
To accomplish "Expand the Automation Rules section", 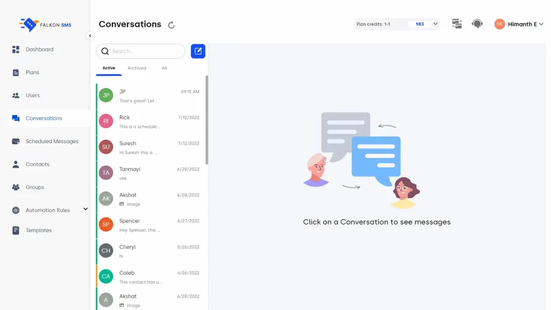I will click(x=85, y=210).
